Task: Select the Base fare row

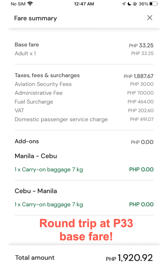Action: [84, 45]
